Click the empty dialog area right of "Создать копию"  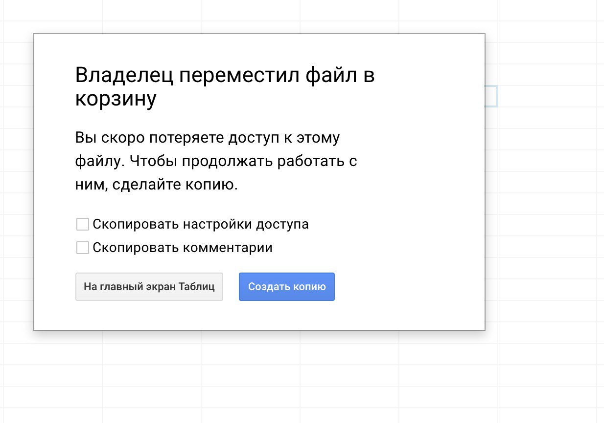click(406, 287)
